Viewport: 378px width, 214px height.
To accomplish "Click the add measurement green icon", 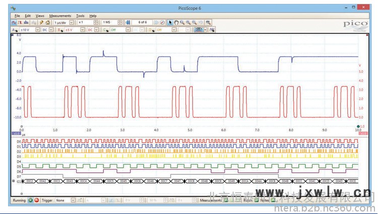I will [226, 200].
